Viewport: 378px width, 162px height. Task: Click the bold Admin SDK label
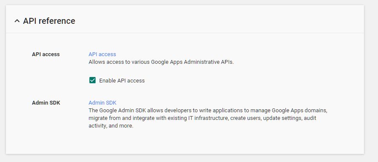click(x=46, y=103)
